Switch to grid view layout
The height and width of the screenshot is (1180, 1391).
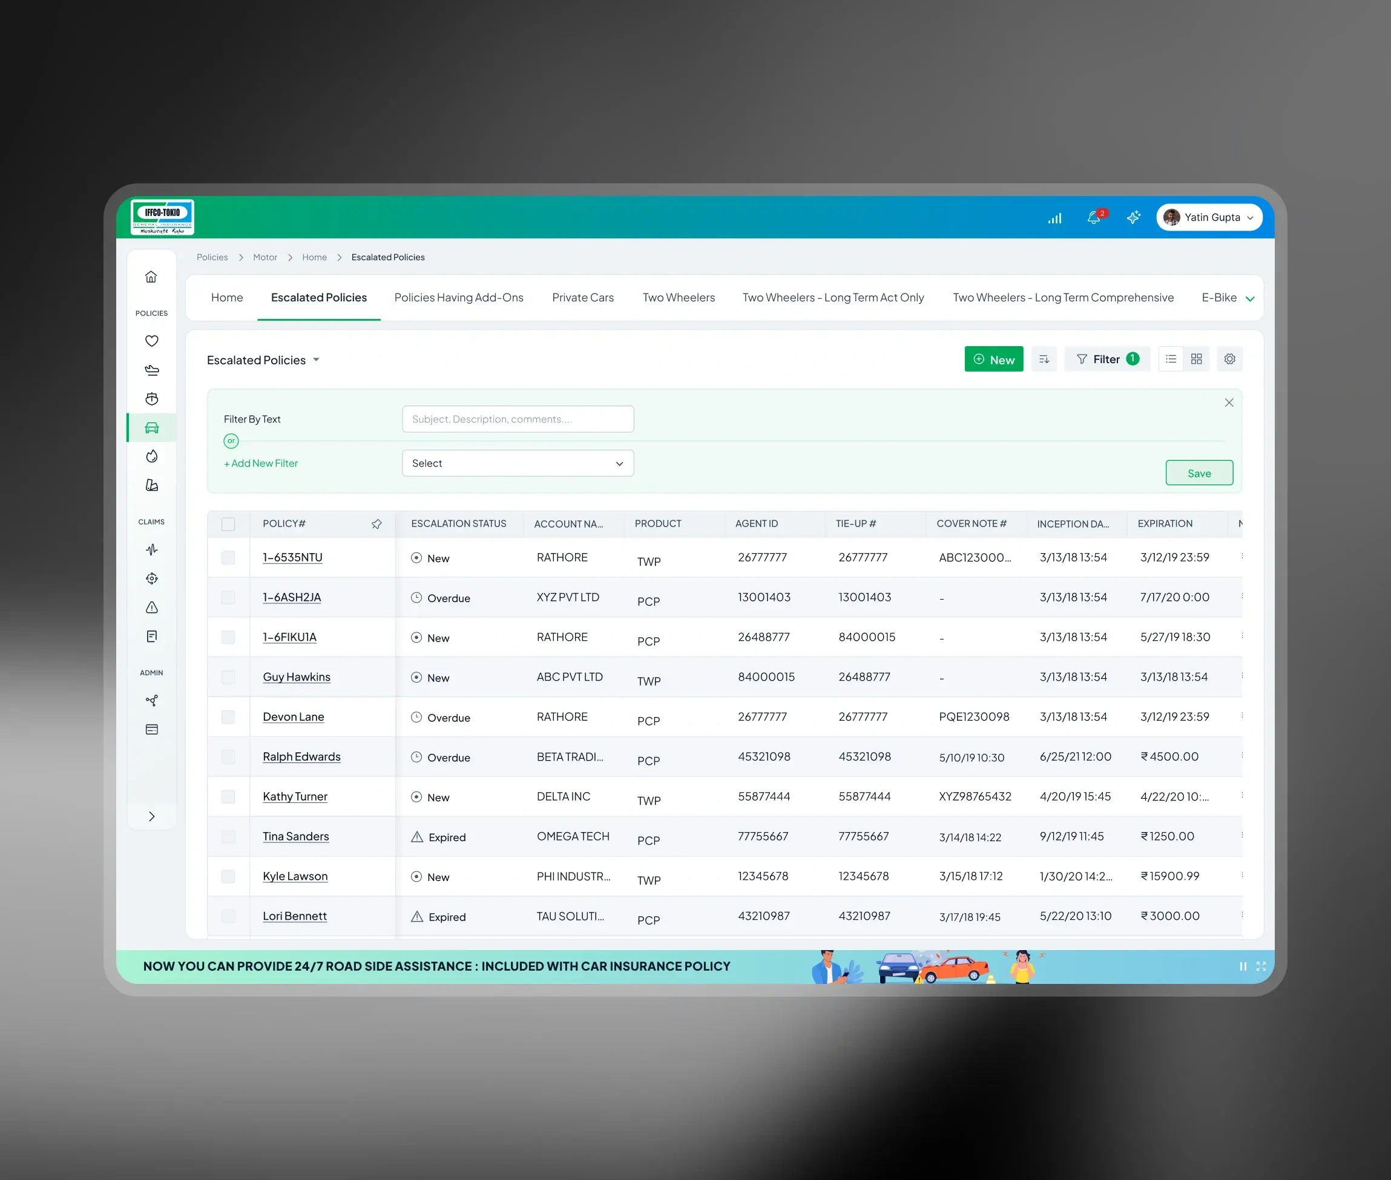coord(1196,359)
